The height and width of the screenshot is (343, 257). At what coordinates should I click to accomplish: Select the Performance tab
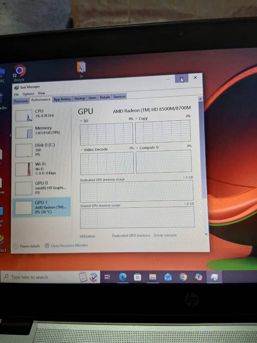coord(41,100)
